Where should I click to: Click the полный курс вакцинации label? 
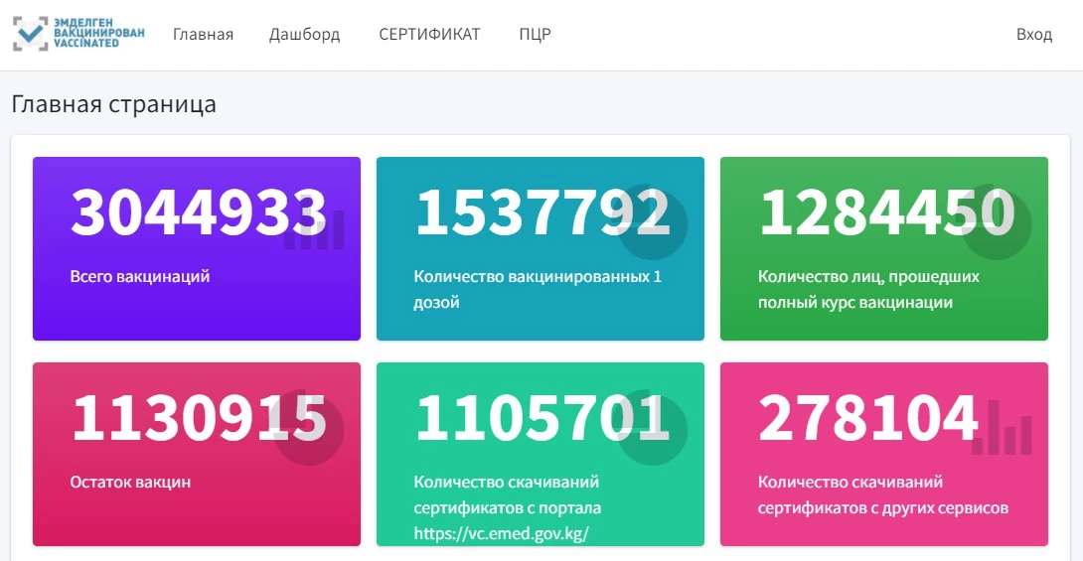pos(855,302)
